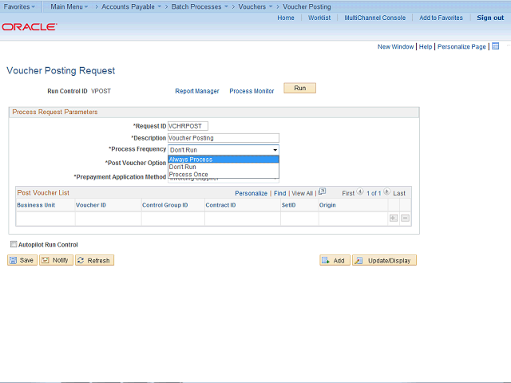Sort by Control Group ID column header
Image resolution: width=511 pixels, height=383 pixels.
click(x=165, y=205)
